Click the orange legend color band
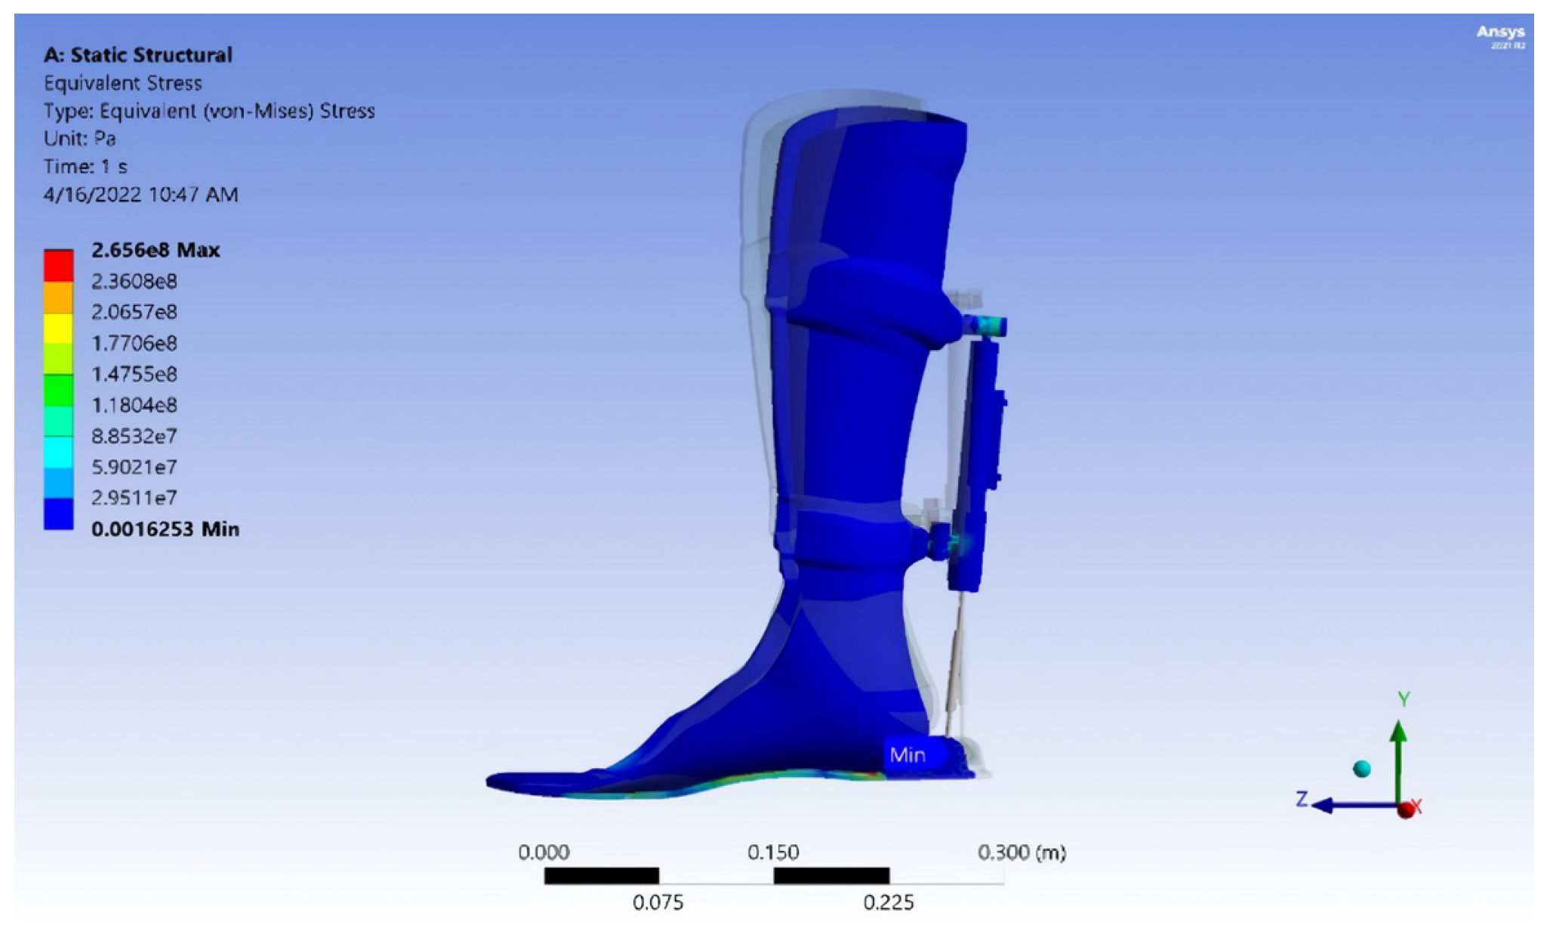Viewport: 1547px width, 931px height. click(x=58, y=297)
